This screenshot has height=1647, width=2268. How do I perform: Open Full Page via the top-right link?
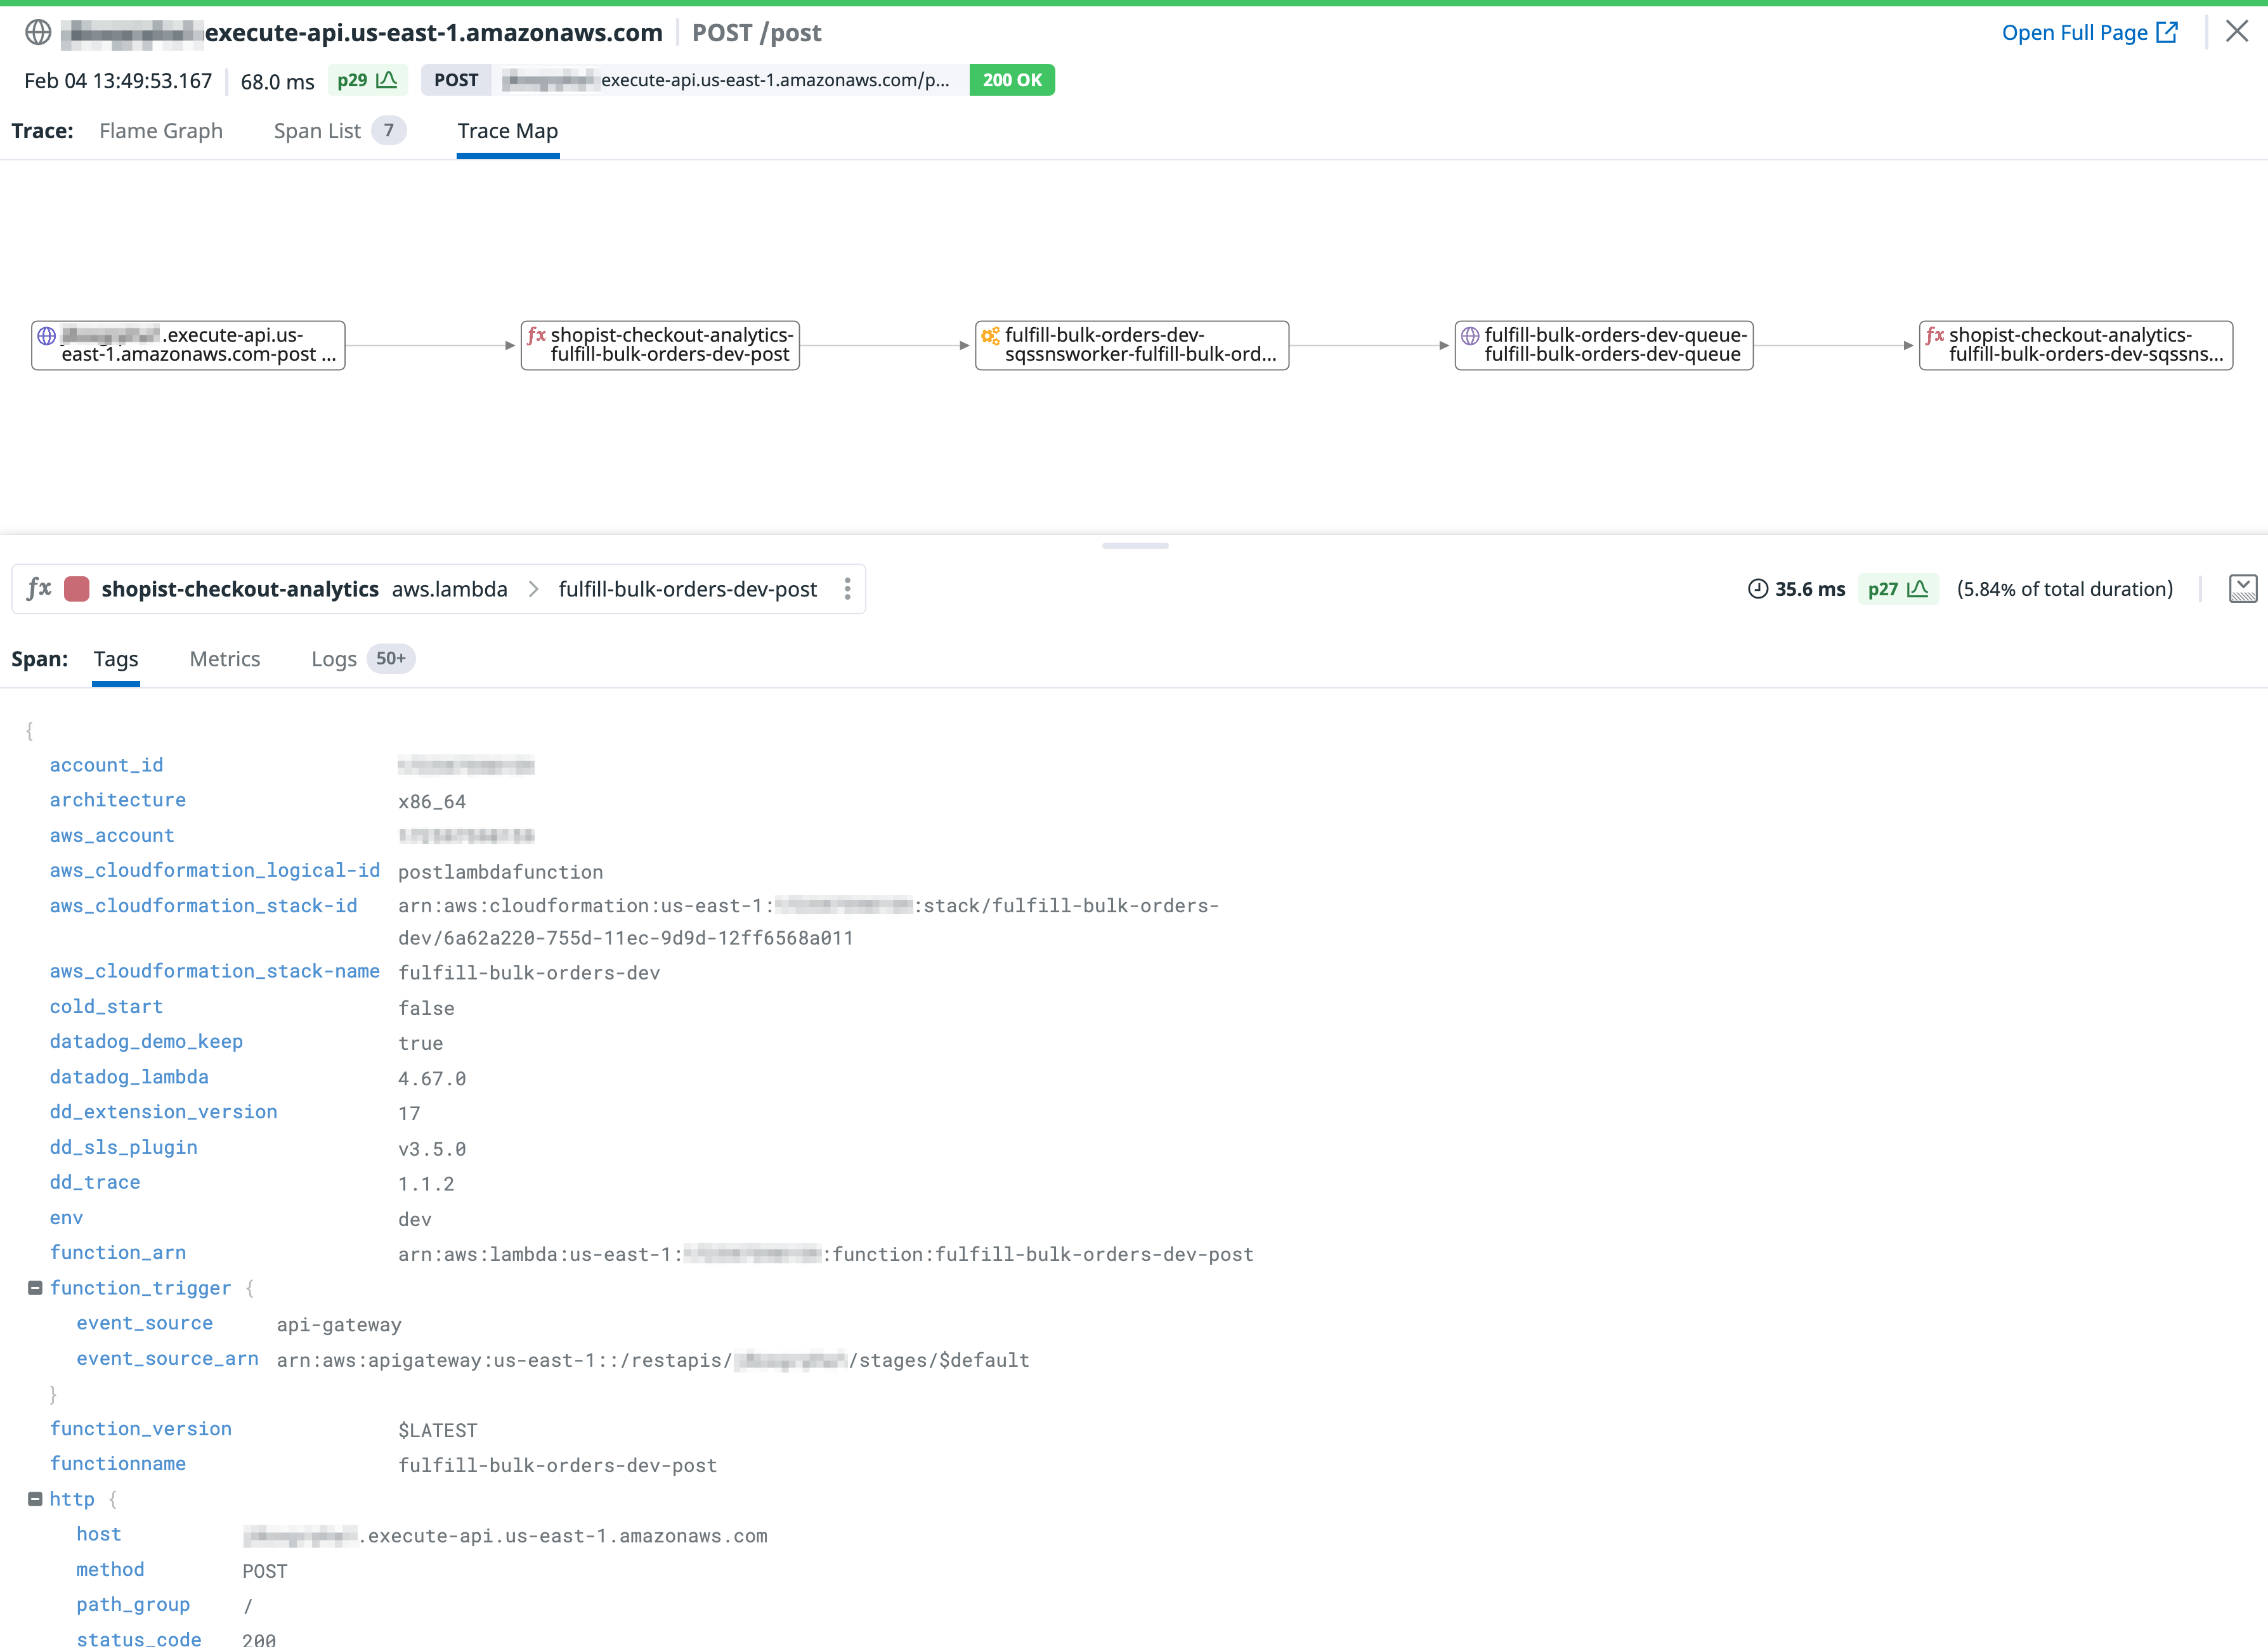2074,31
